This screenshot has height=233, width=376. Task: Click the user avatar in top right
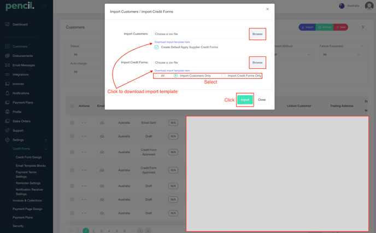[369, 6]
